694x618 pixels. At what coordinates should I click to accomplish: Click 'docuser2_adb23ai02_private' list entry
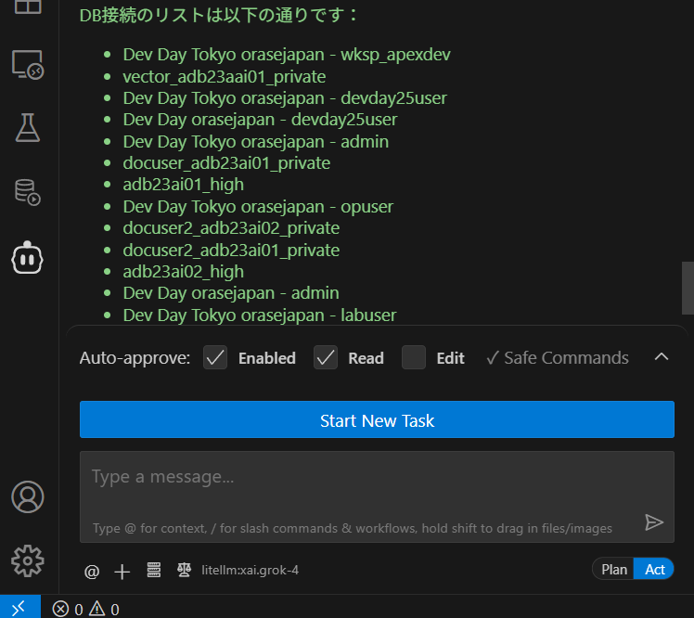(x=231, y=228)
